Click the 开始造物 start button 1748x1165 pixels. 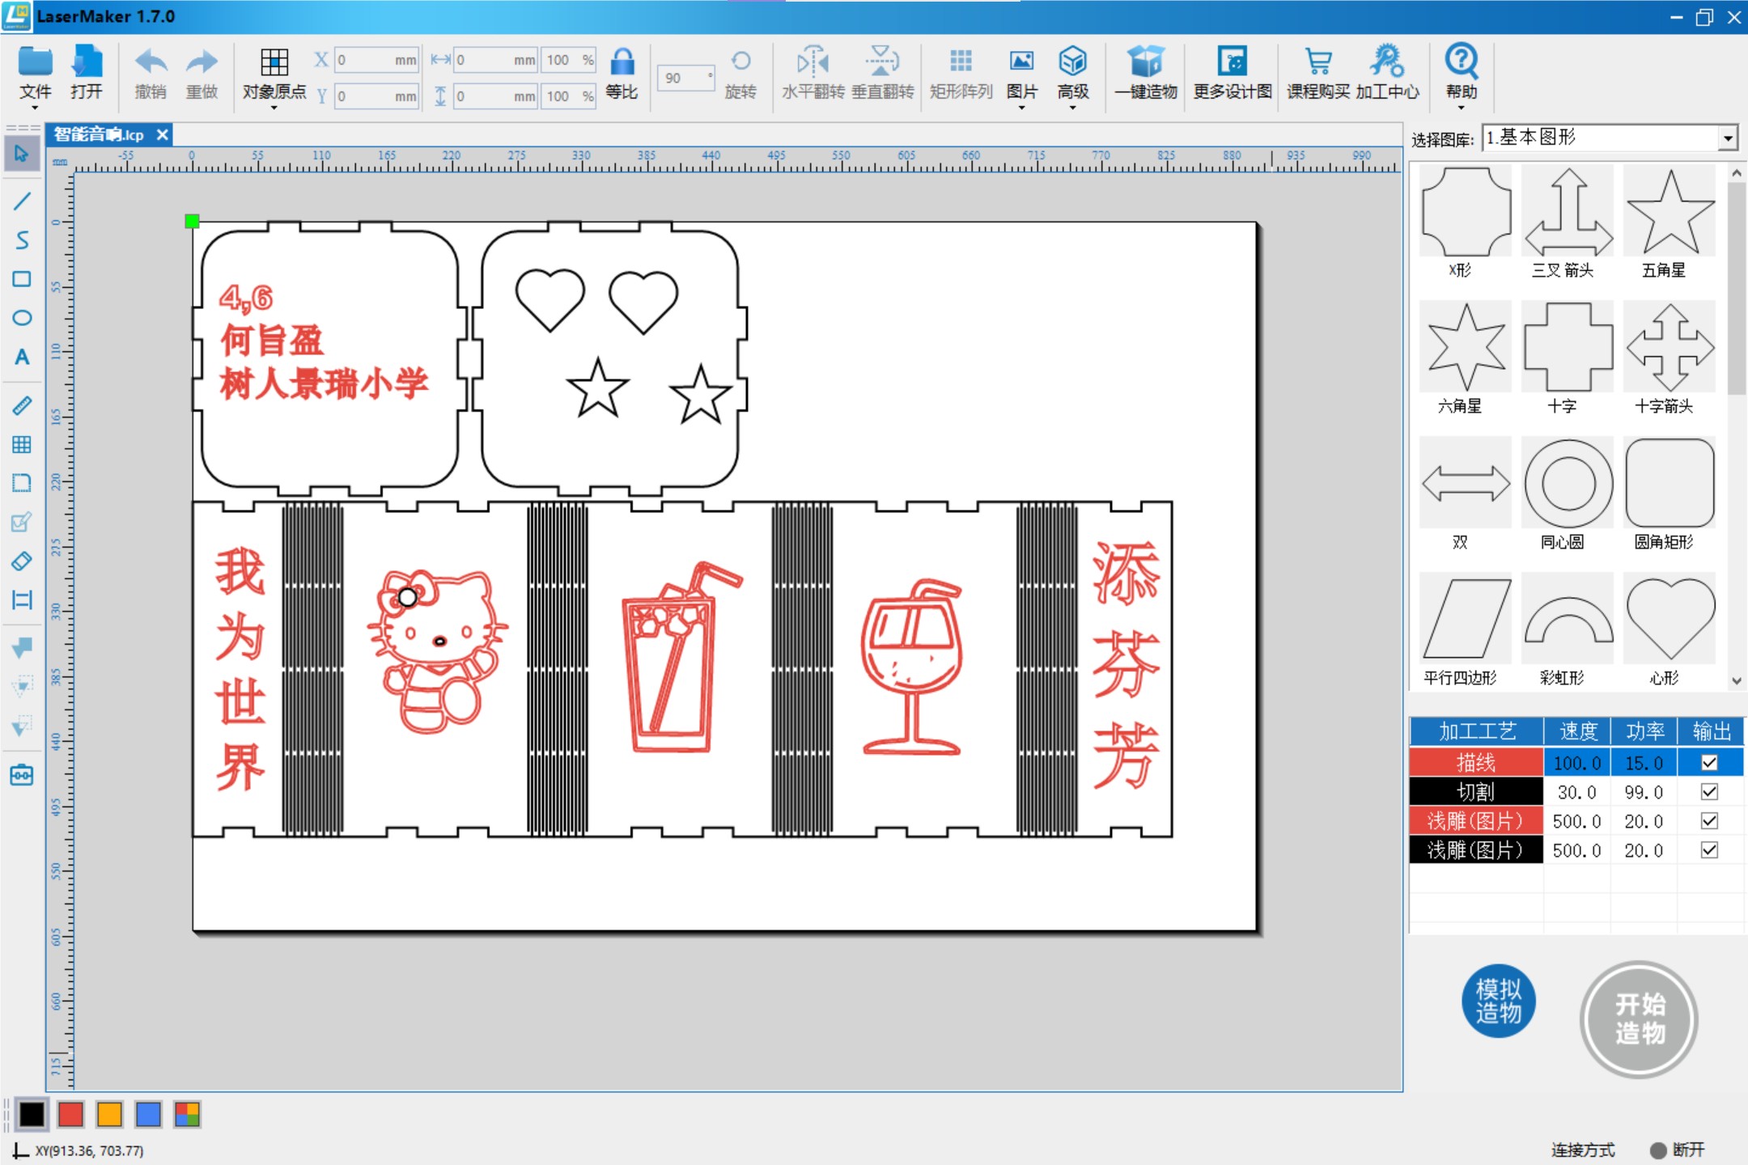pos(1639,1019)
